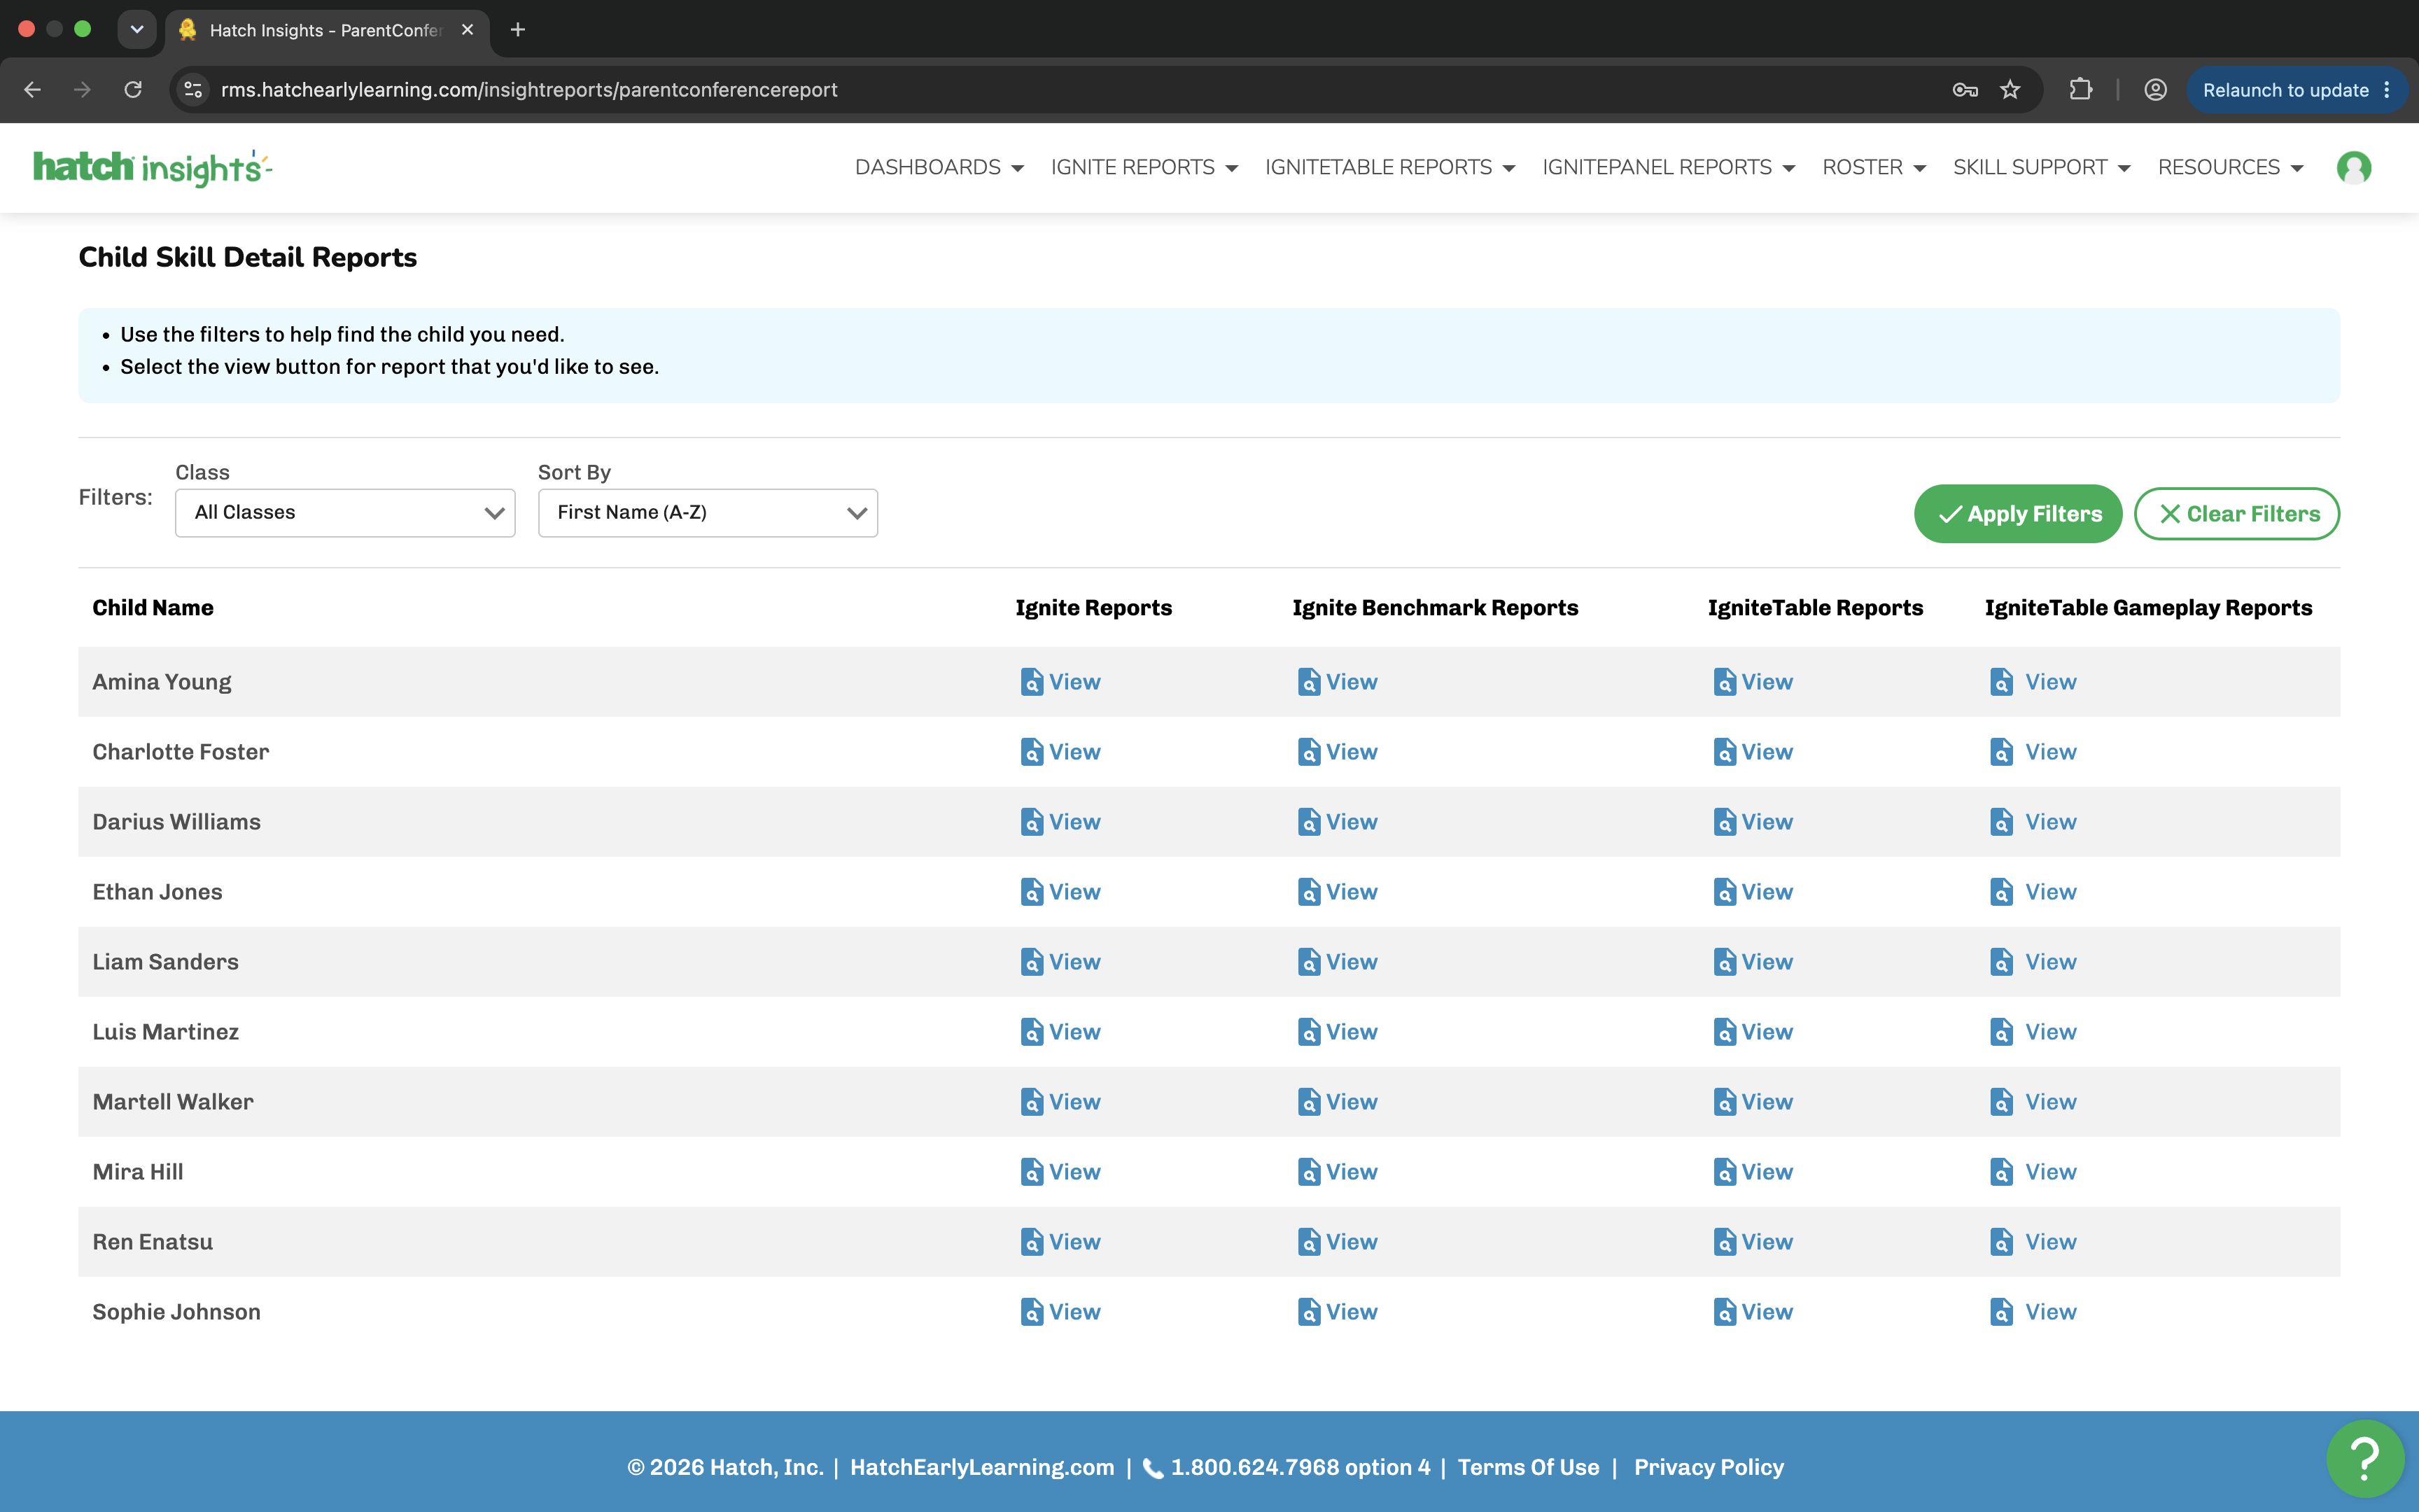View Ignite Report for Ren Enatsu
2419x1512 pixels.
1060,1242
